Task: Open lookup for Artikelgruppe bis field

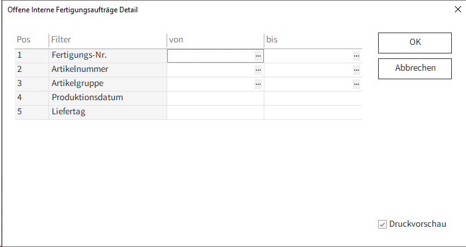Action: pyautogui.click(x=356, y=84)
